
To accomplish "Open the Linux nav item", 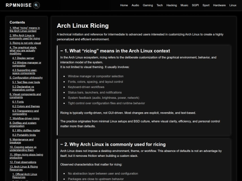I will (233, 5).
